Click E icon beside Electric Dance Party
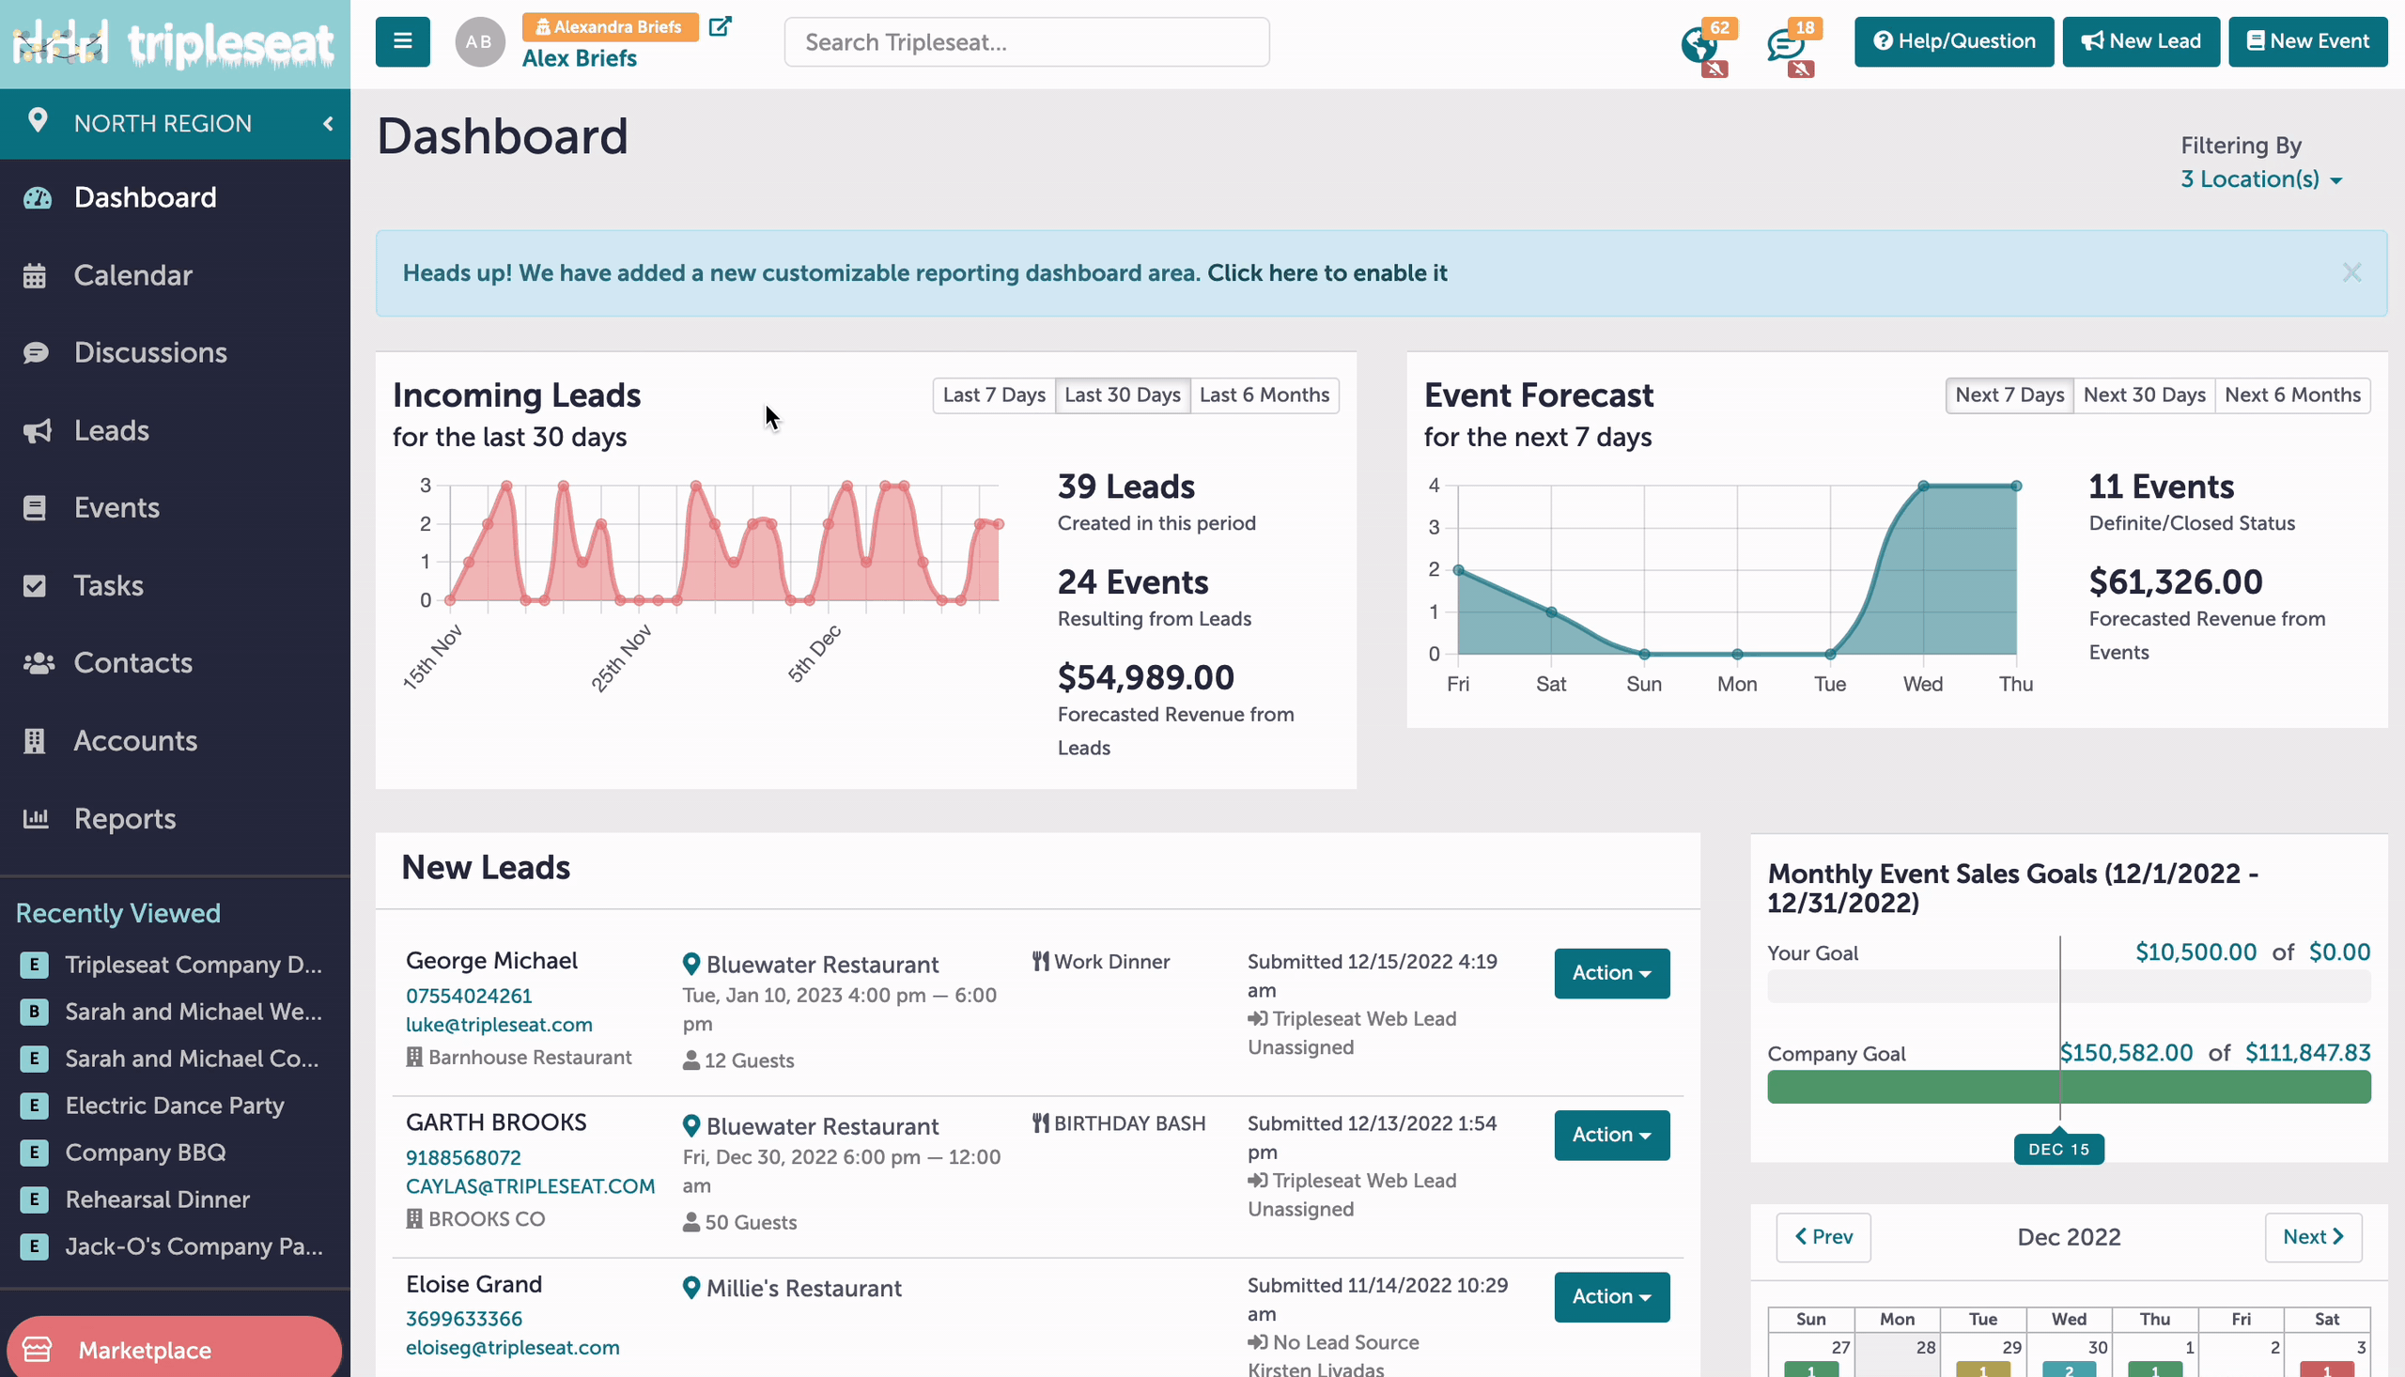The image size is (2405, 1377). (x=34, y=1106)
